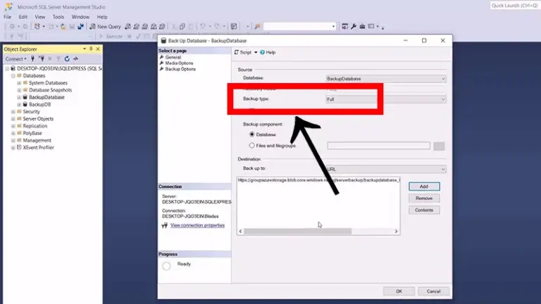Click the Toolbox icon in main toolbar
The image size is (541, 304).
click(x=362, y=27)
